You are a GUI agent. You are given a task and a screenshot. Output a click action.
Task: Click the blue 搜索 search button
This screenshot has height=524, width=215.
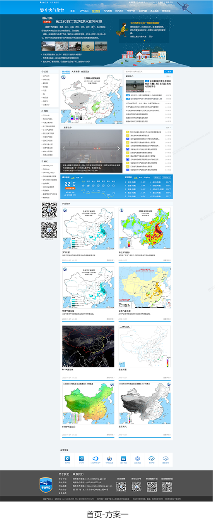point(168,71)
